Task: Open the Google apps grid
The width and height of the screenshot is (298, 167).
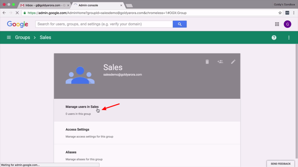Action: [277, 24]
